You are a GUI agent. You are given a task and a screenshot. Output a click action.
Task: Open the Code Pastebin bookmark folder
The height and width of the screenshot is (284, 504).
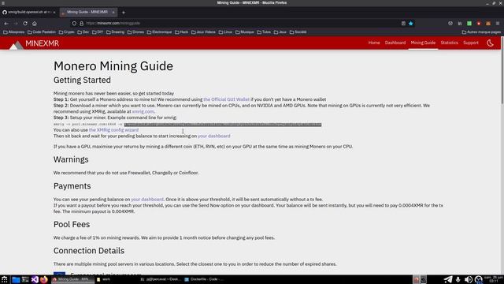42,32
